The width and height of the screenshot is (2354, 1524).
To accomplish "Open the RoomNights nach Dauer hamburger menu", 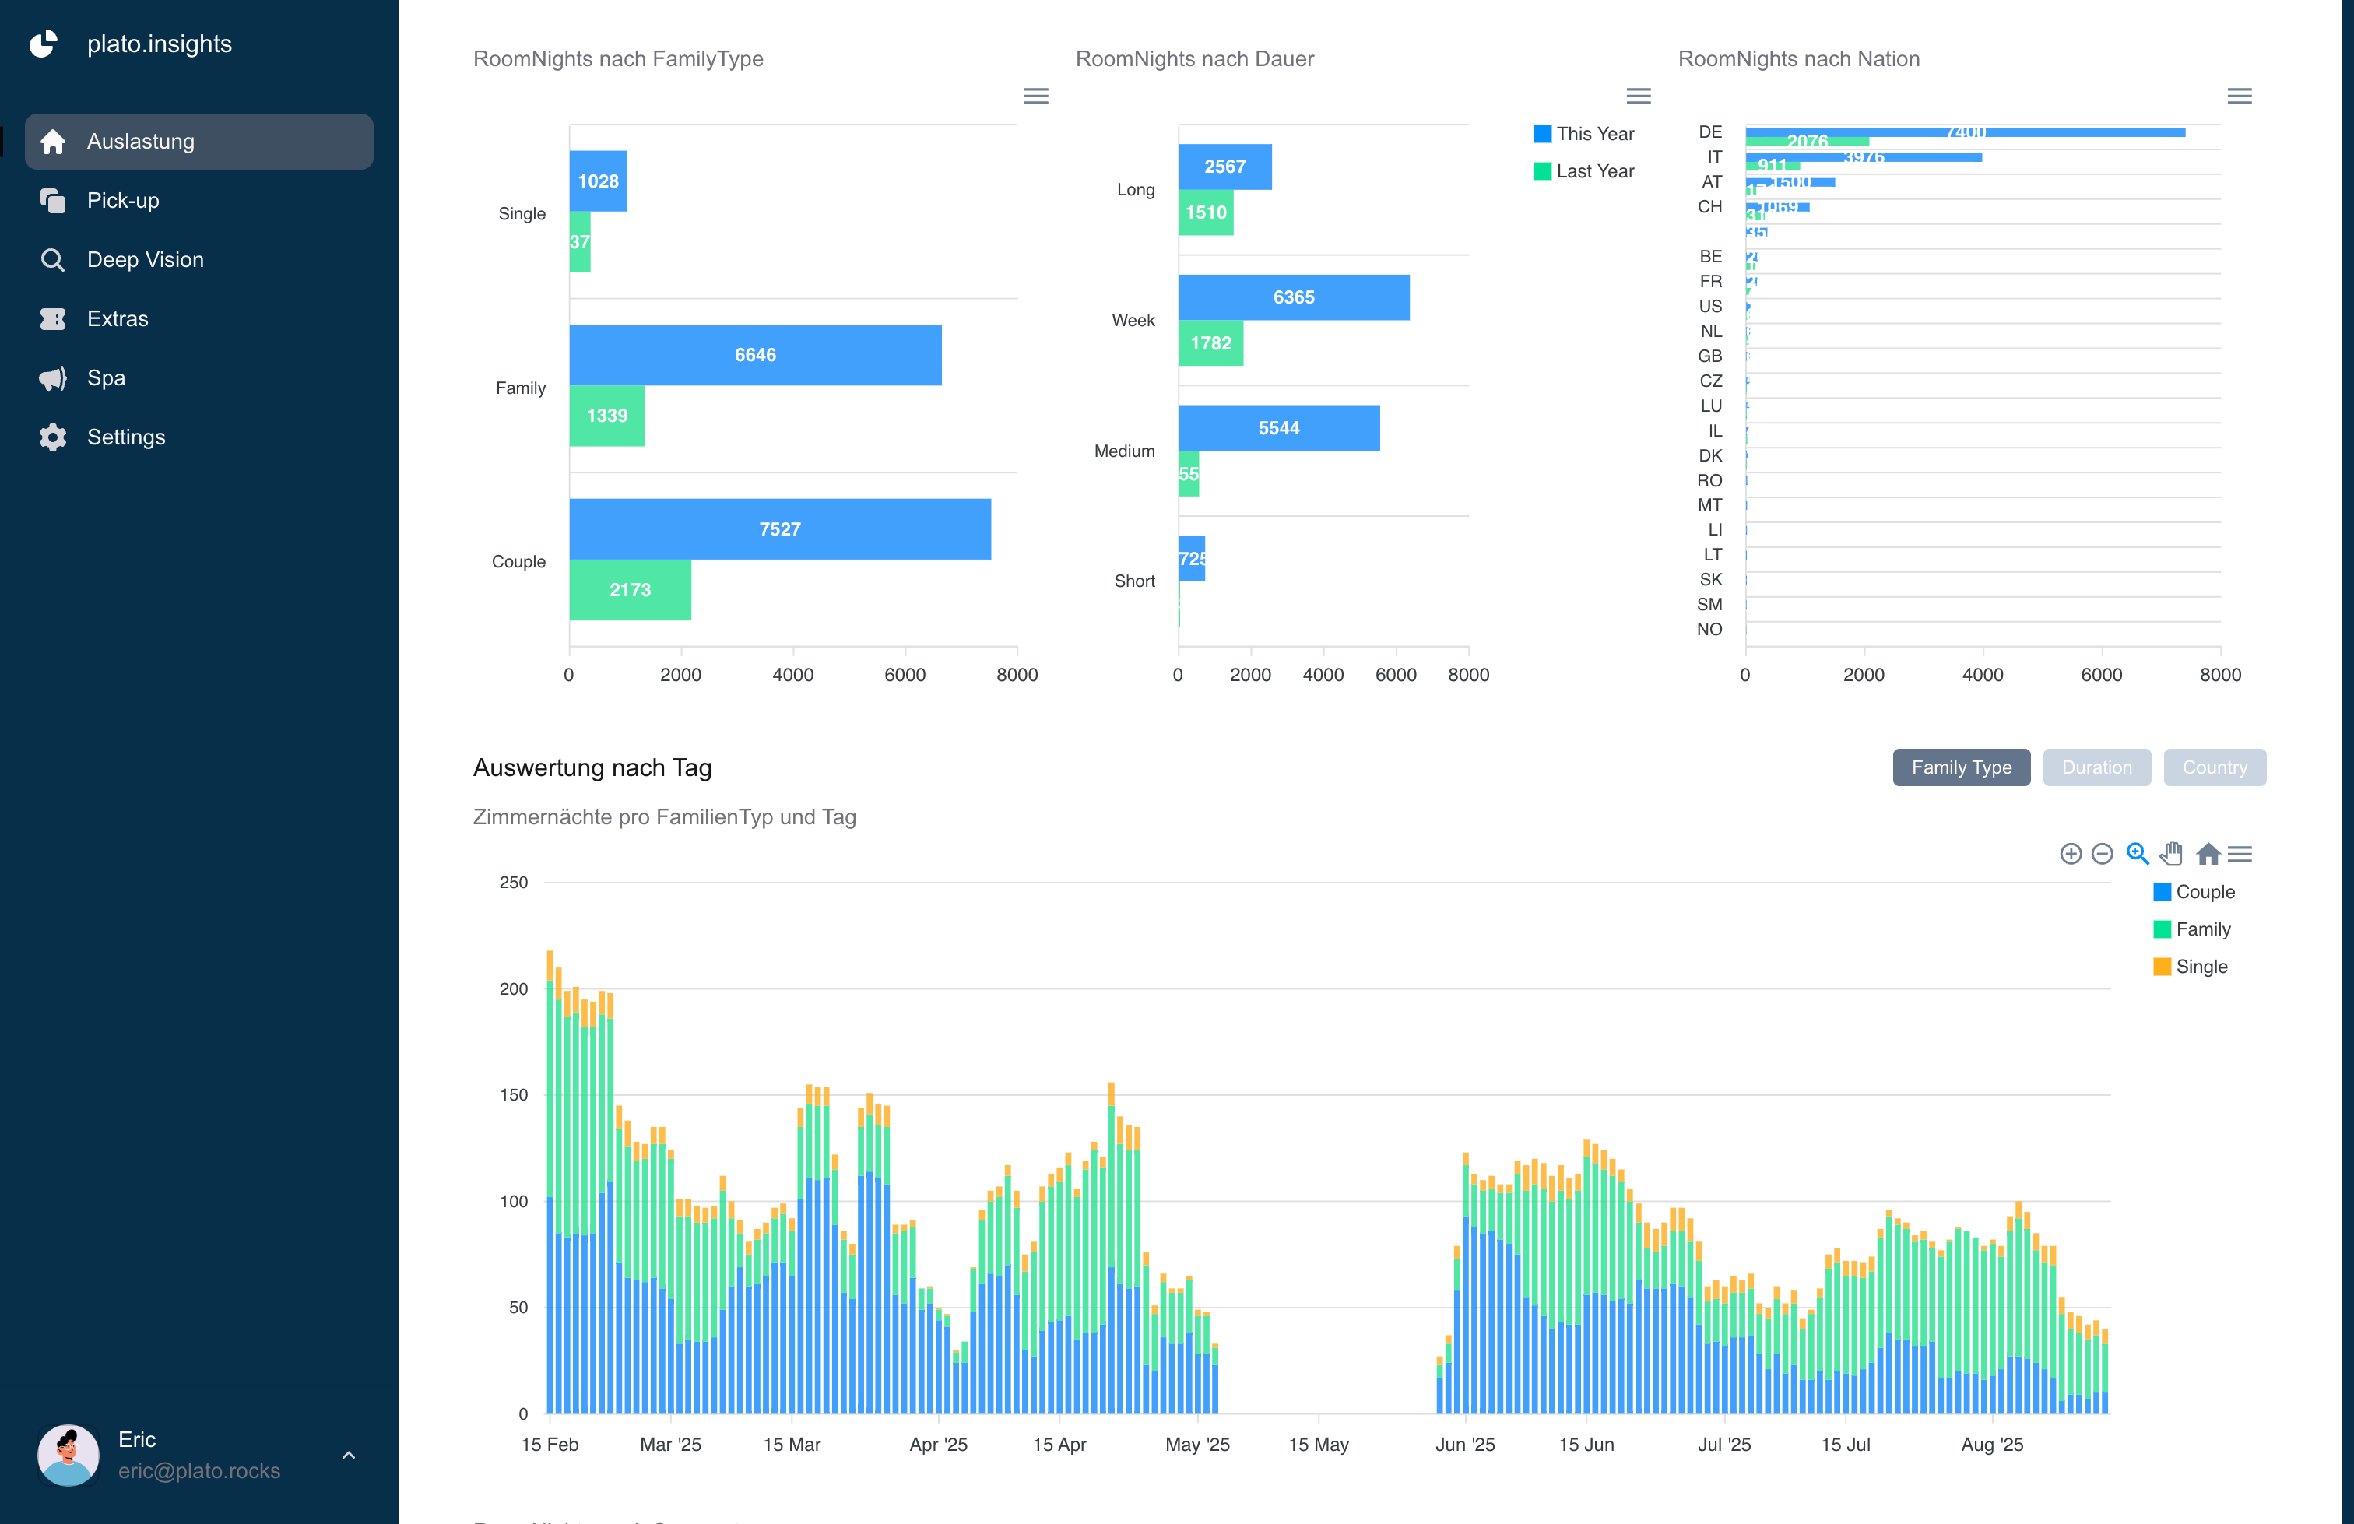I will click(1639, 96).
